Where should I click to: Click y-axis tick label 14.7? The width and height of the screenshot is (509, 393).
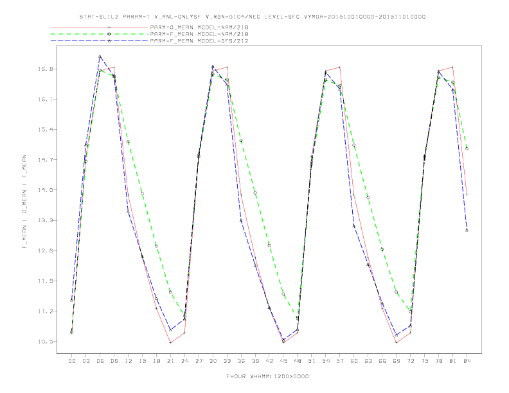pyautogui.click(x=45, y=160)
